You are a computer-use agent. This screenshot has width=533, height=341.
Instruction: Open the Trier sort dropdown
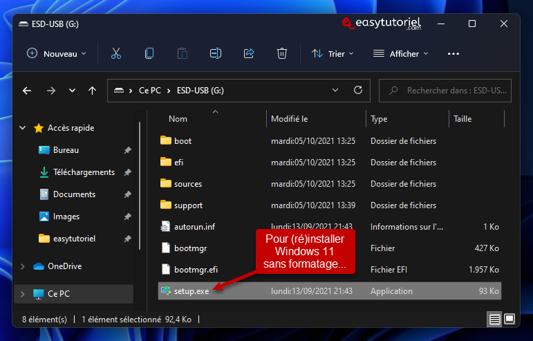click(333, 54)
